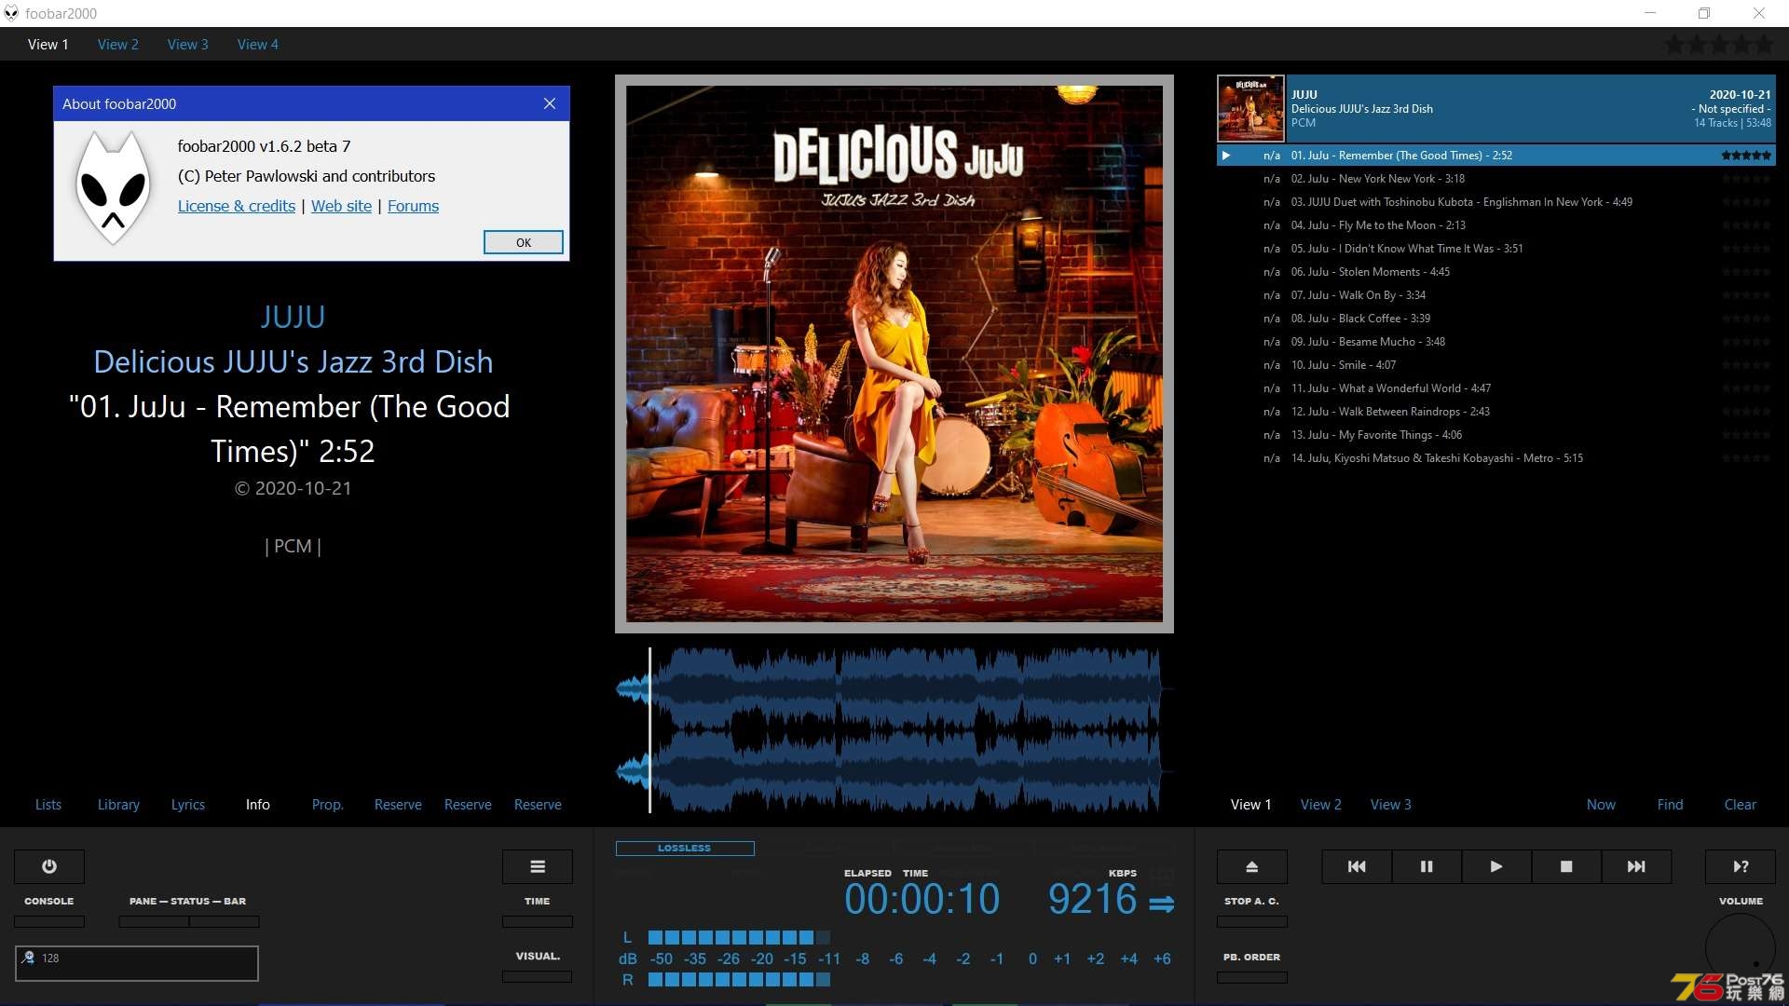Click the Now button under the playlist
Image resolution: width=1789 pixels, height=1006 pixels.
[1601, 804]
